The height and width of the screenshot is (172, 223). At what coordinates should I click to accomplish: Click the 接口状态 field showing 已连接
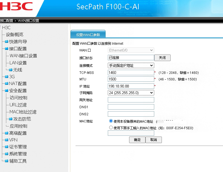coord(131,58)
